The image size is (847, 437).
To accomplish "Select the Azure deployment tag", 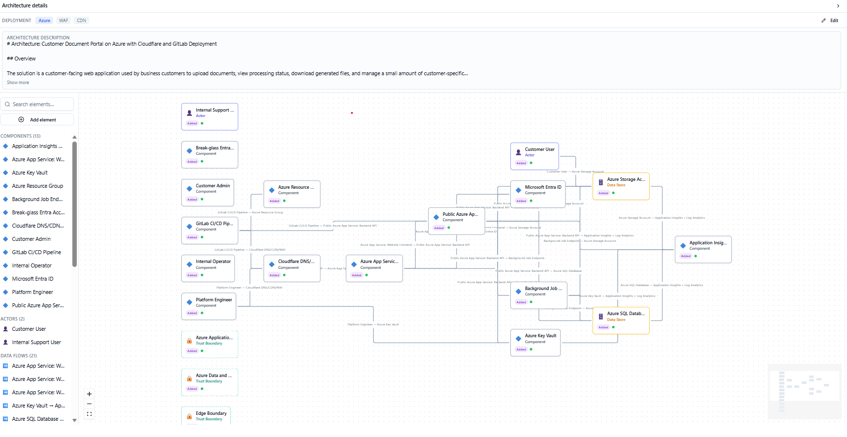I will [44, 21].
